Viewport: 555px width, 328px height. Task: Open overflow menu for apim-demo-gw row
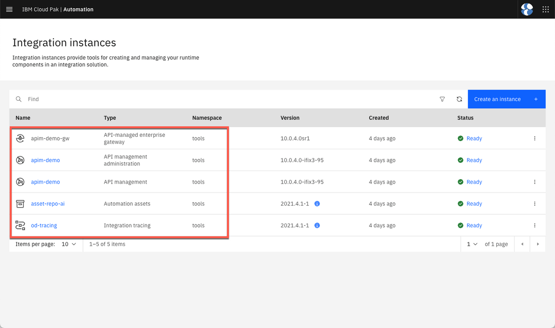coord(535,139)
